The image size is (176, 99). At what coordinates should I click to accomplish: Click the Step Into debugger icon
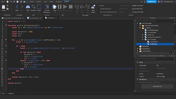[77, 7]
